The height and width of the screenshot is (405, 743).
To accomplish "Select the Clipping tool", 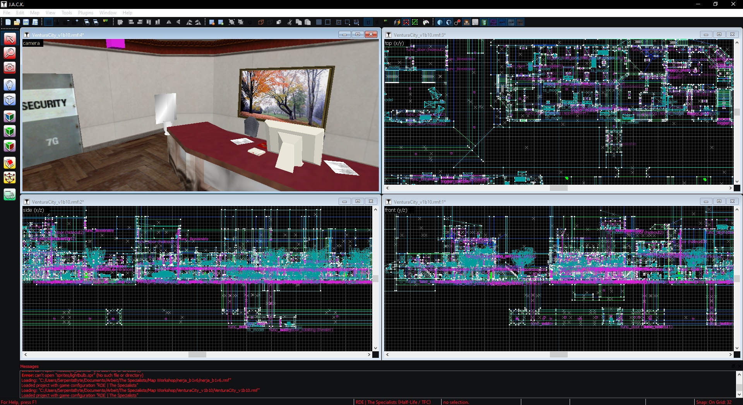I will (x=10, y=163).
